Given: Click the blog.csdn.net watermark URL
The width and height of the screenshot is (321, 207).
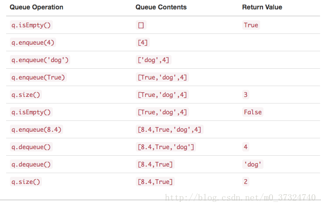Looking at the screenshot, I should coord(240,198).
